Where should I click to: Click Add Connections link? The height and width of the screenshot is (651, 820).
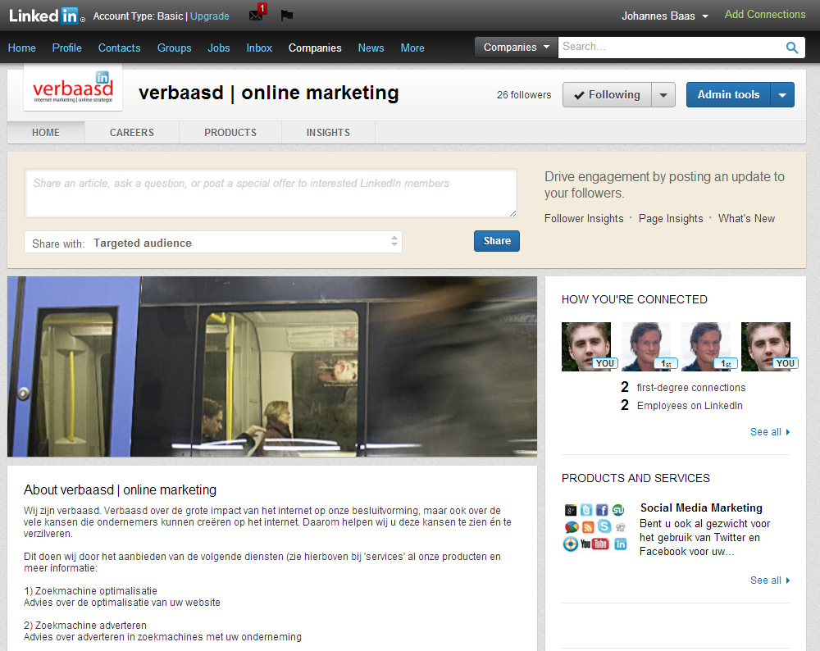tap(764, 15)
